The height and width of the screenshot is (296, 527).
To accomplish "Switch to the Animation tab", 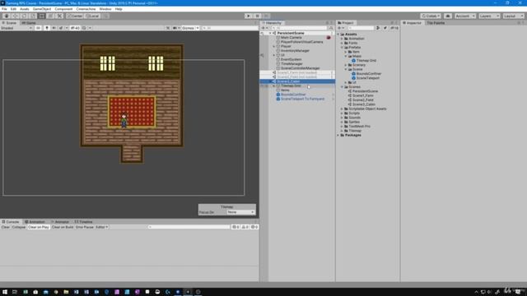I will point(35,222).
